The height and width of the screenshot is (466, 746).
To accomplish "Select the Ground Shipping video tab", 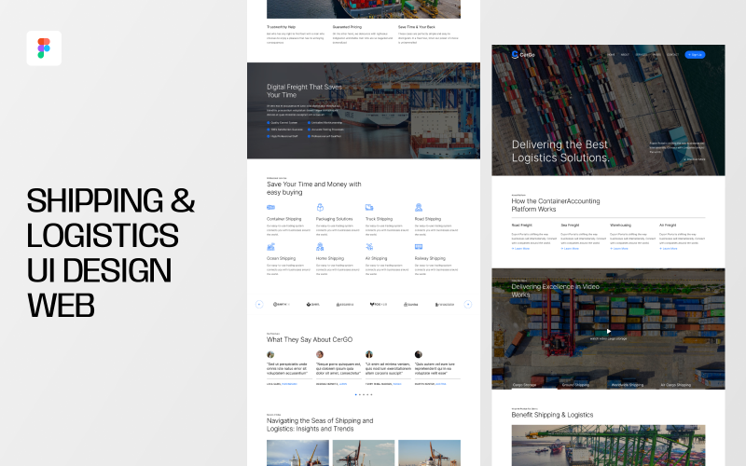I will tap(574, 384).
